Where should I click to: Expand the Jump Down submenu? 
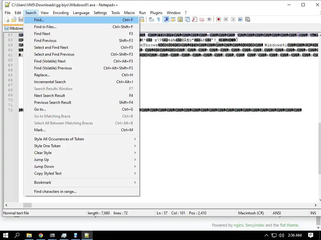click(x=82, y=167)
